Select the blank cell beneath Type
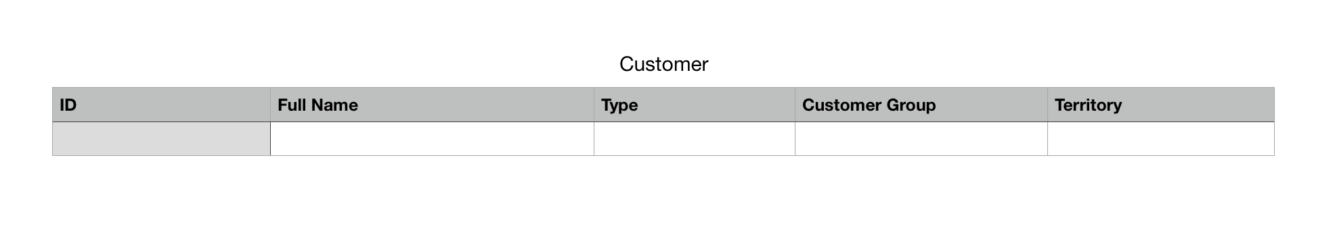Viewport: 1335px width, 243px height. [x=695, y=139]
